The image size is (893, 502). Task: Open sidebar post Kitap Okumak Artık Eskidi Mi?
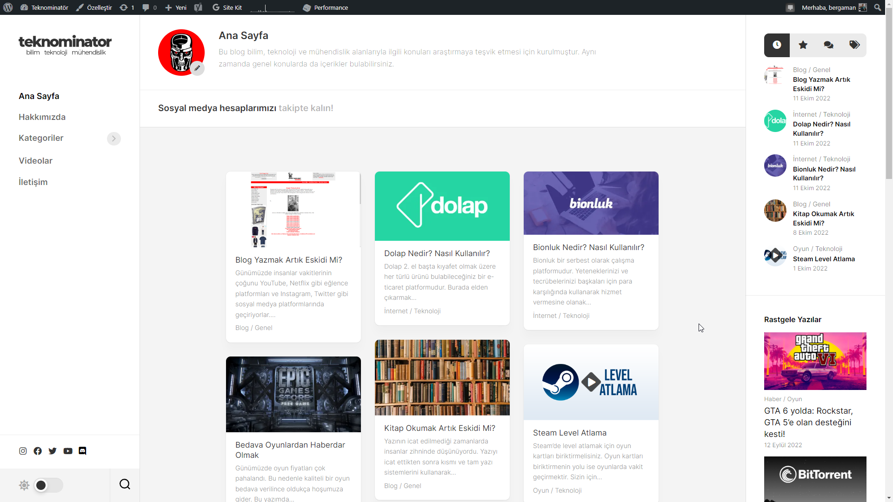coord(823,218)
